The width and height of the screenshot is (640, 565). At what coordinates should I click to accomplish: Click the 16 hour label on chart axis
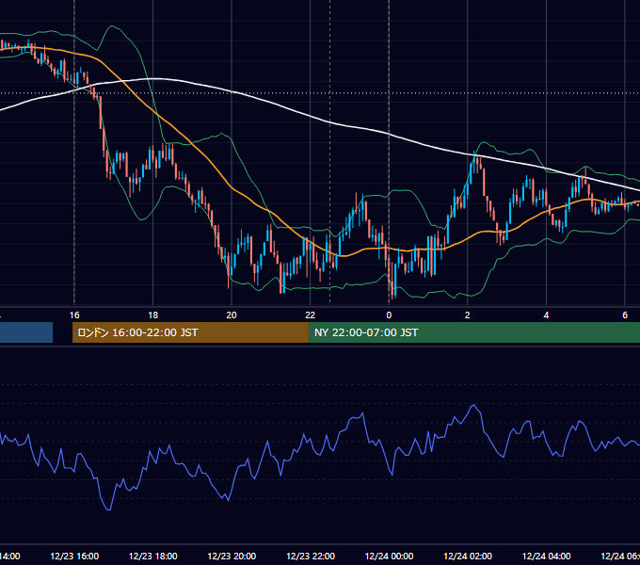pyautogui.click(x=74, y=315)
